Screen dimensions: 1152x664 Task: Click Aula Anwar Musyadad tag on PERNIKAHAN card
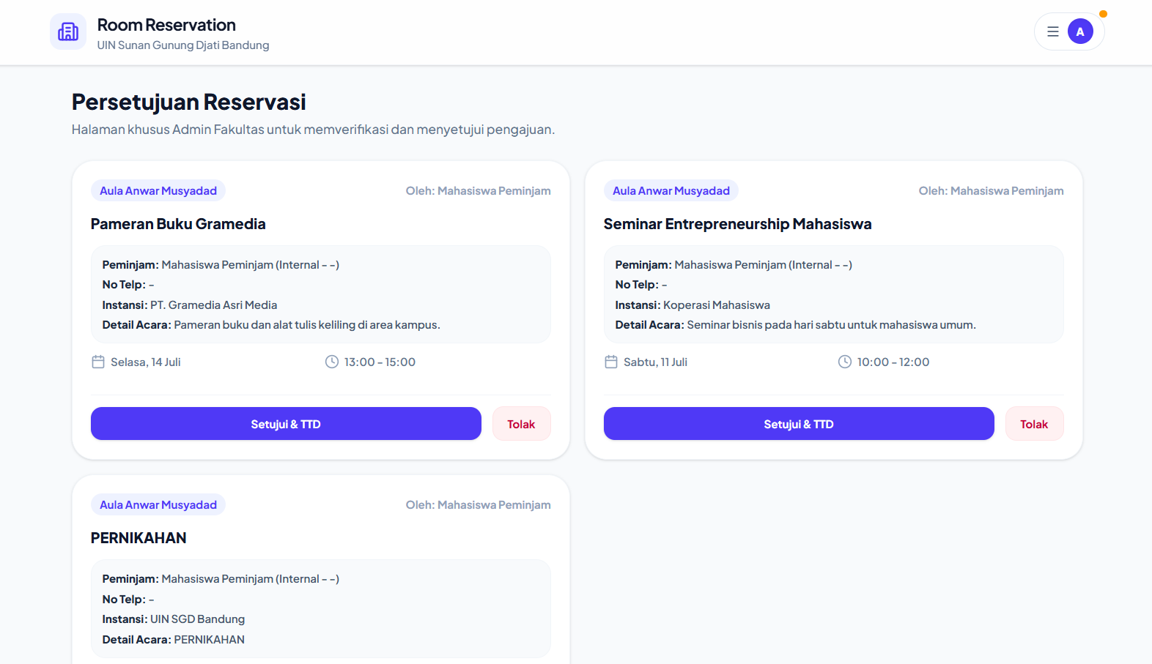click(158, 504)
